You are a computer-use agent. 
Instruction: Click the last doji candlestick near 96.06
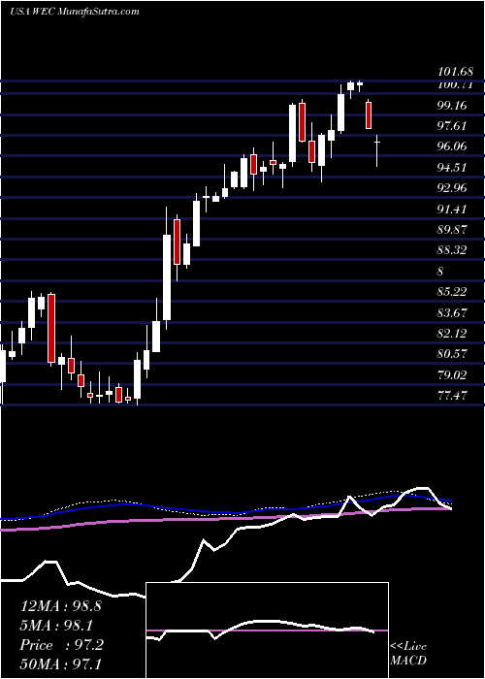[377, 150]
